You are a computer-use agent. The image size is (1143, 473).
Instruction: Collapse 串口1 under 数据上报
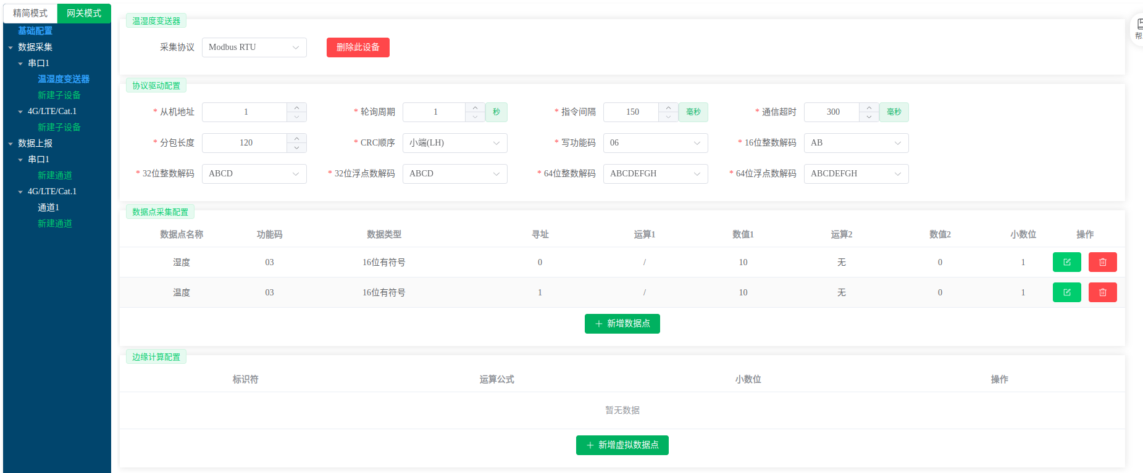[20, 160]
